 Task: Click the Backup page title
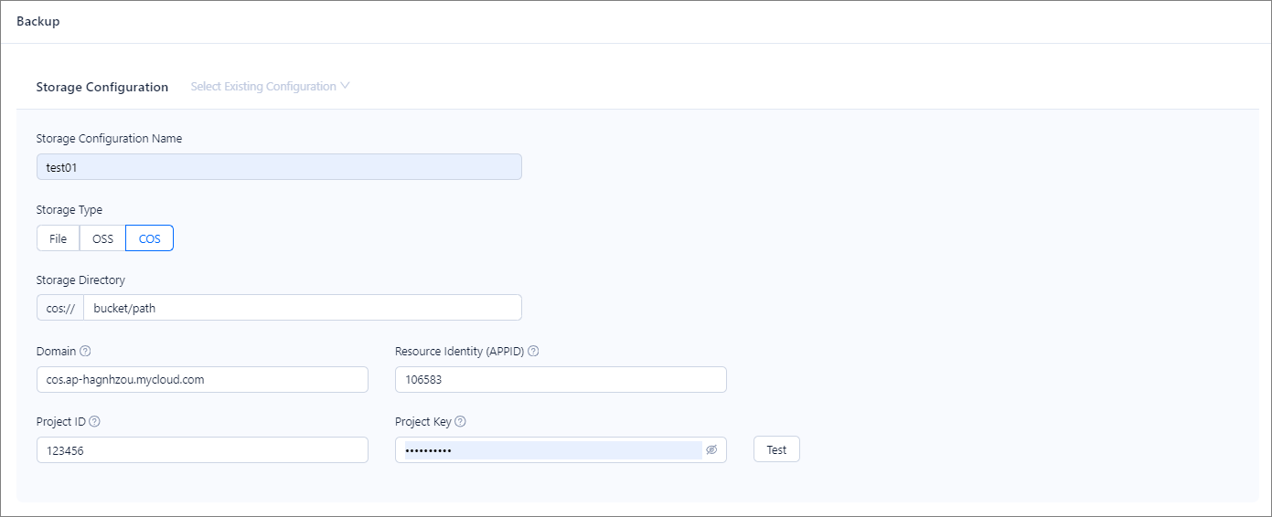(x=38, y=21)
